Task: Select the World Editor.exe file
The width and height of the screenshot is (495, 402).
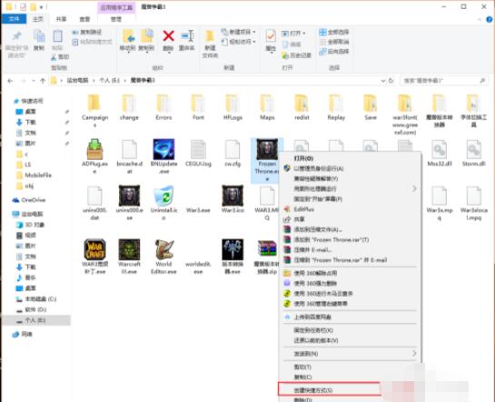Action: (163, 257)
